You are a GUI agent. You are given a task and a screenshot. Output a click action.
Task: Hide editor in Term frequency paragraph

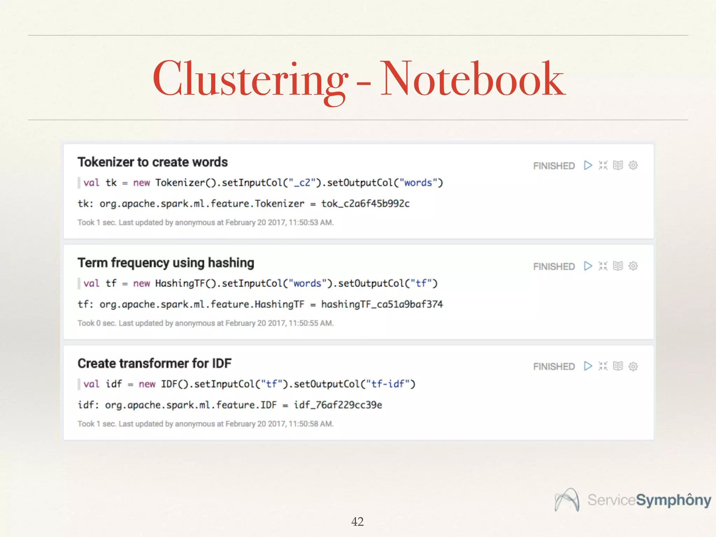(x=603, y=266)
